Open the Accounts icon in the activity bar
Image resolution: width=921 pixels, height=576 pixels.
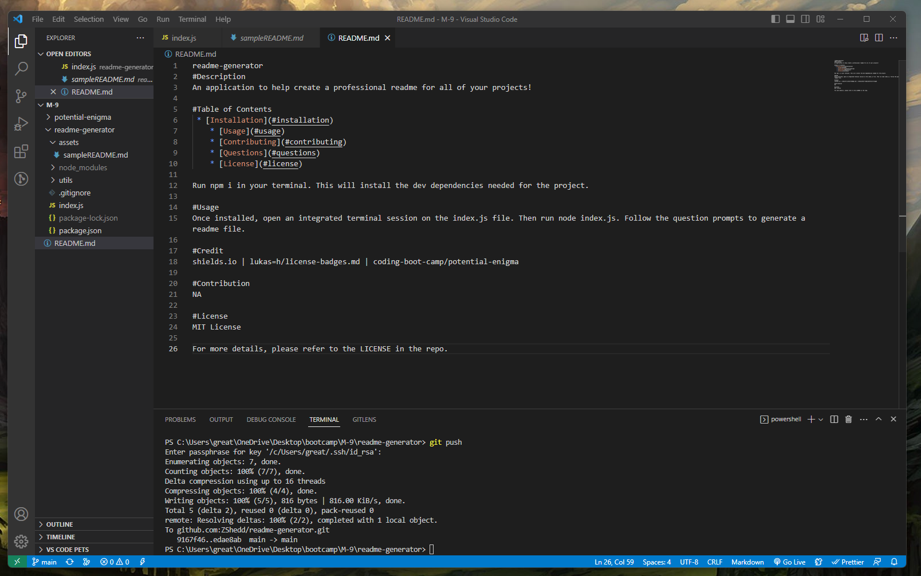pos(21,514)
